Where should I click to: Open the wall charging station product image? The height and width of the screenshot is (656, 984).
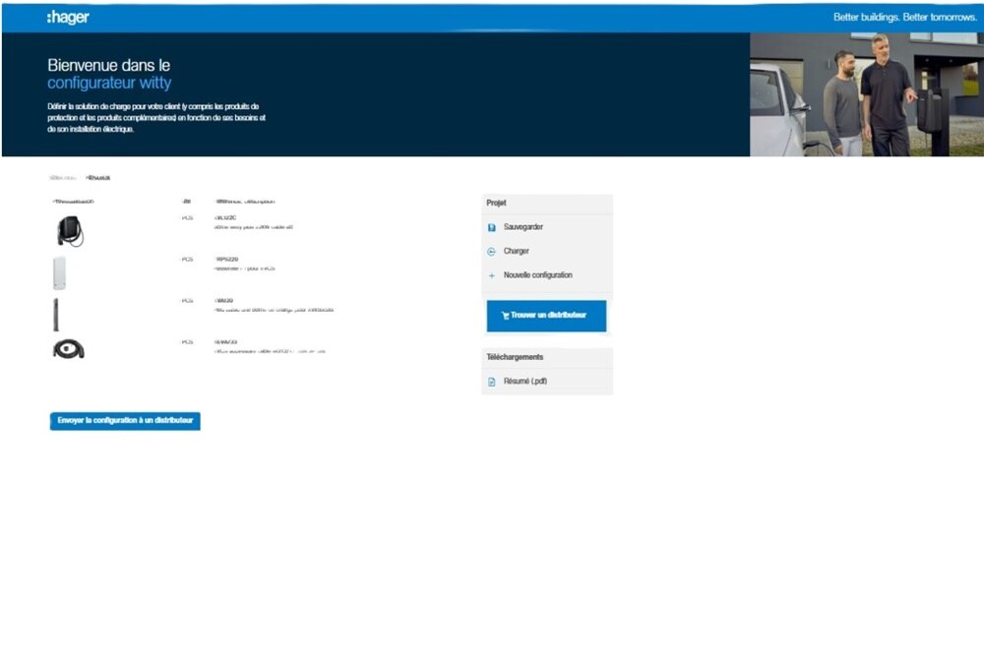(70, 231)
